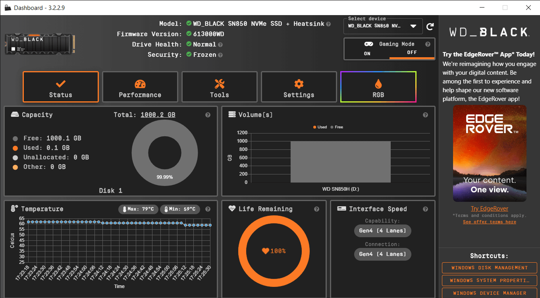Click help icon next to Drive Health

pos(220,45)
